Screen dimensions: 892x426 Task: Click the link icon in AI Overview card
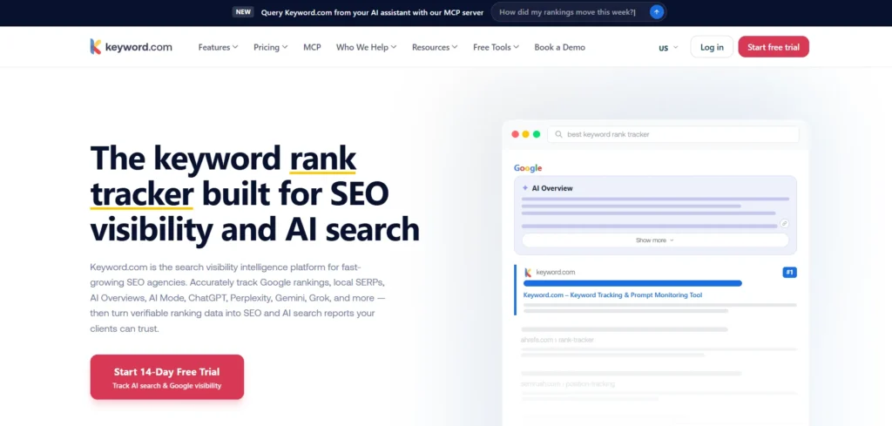[784, 224]
